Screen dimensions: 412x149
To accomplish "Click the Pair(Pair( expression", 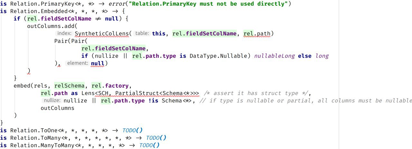I will coord(71,41).
